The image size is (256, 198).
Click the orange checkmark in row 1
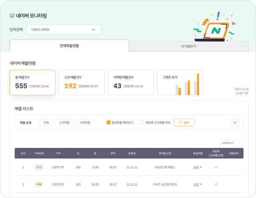coord(216,167)
